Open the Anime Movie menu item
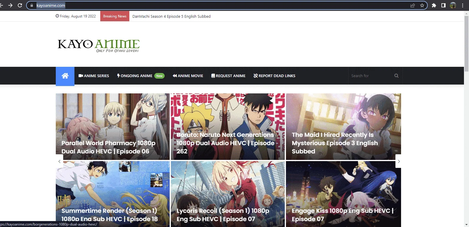Screen dimensions: 469x227 click(x=188, y=76)
